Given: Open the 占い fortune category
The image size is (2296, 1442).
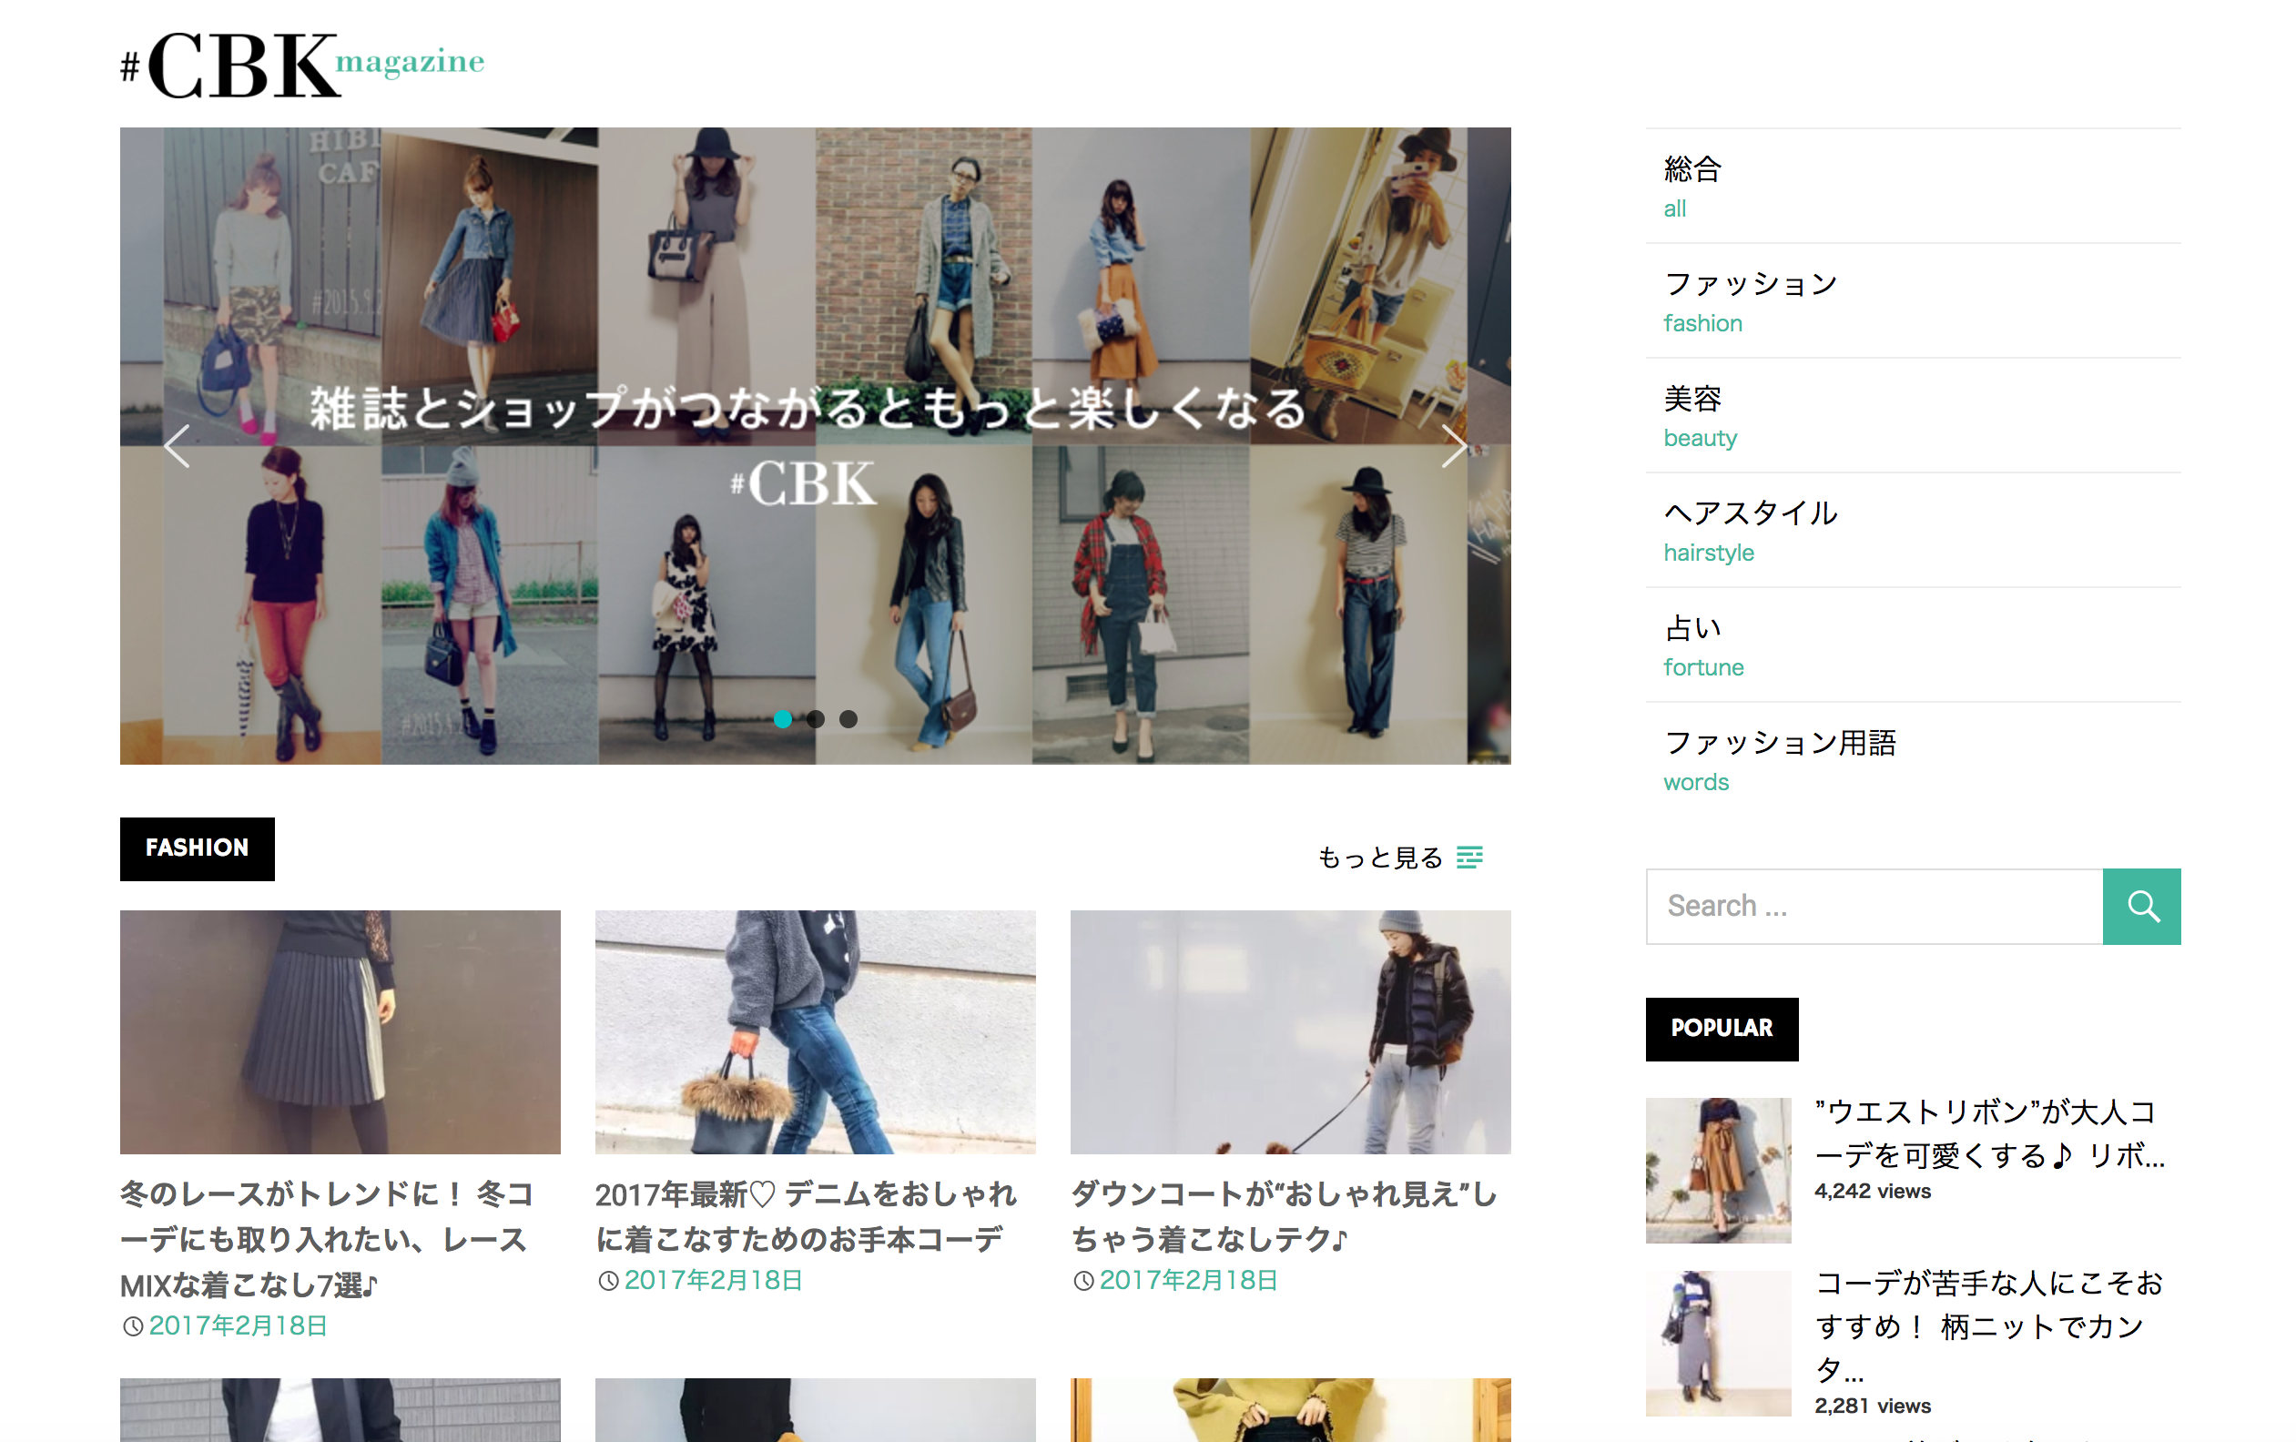Looking at the screenshot, I should (x=1913, y=645).
